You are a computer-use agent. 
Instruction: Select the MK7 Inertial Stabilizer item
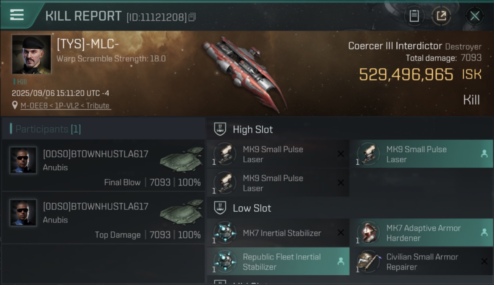click(278, 233)
